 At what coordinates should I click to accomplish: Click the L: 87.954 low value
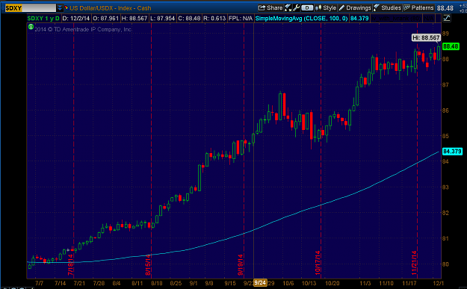(163, 19)
